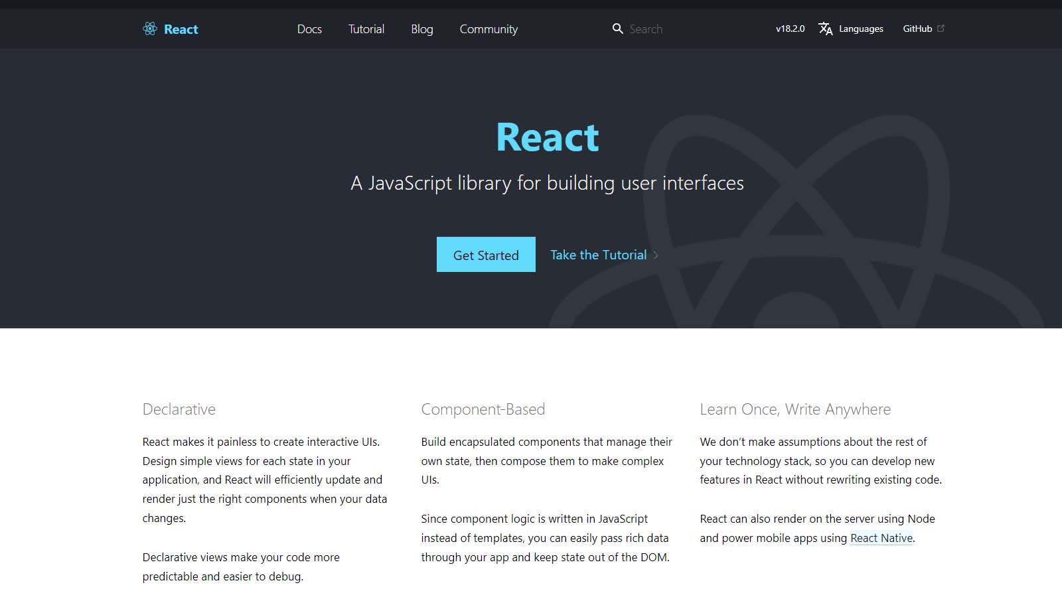Click paragraph starting 'React makes it painless'
Image resolution: width=1062 pixels, height=597 pixels.
coord(265,480)
